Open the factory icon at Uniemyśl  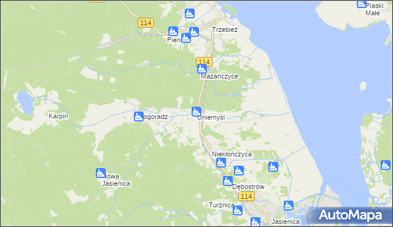point(196,112)
